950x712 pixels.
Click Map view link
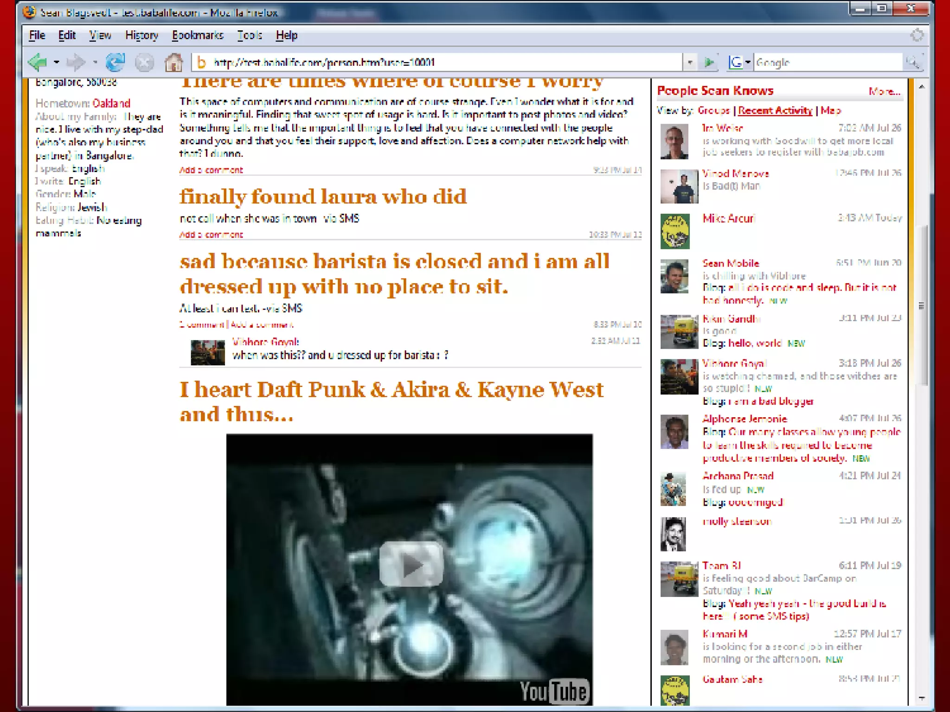coord(830,110)
